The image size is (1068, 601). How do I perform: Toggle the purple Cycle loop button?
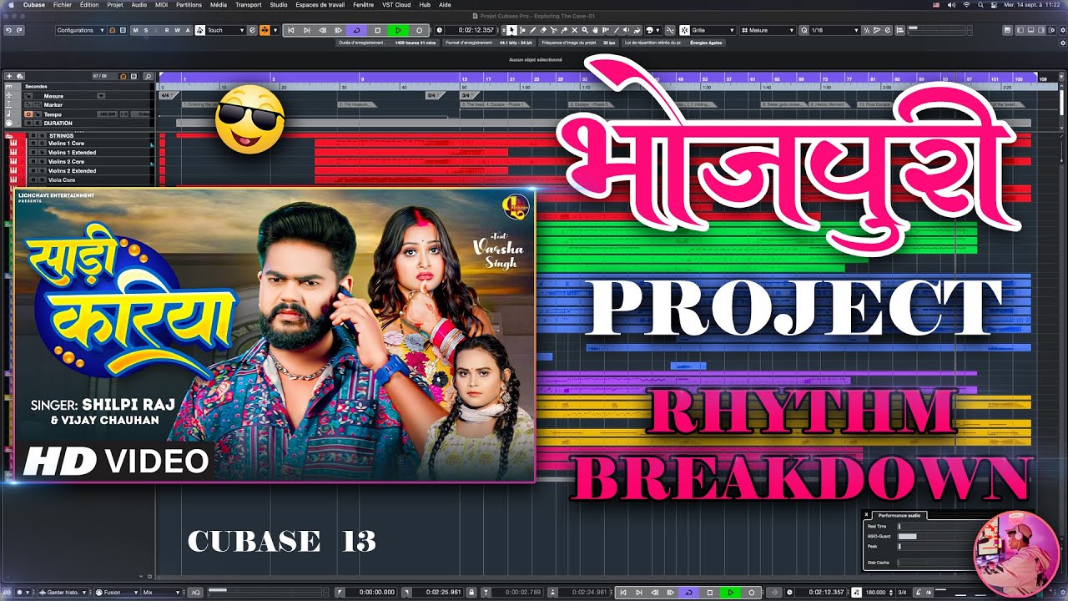pyautogui.click(x=356, y=30)
